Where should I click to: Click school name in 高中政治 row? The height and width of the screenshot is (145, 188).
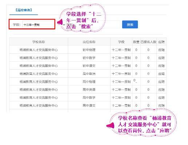pos(39,74)
